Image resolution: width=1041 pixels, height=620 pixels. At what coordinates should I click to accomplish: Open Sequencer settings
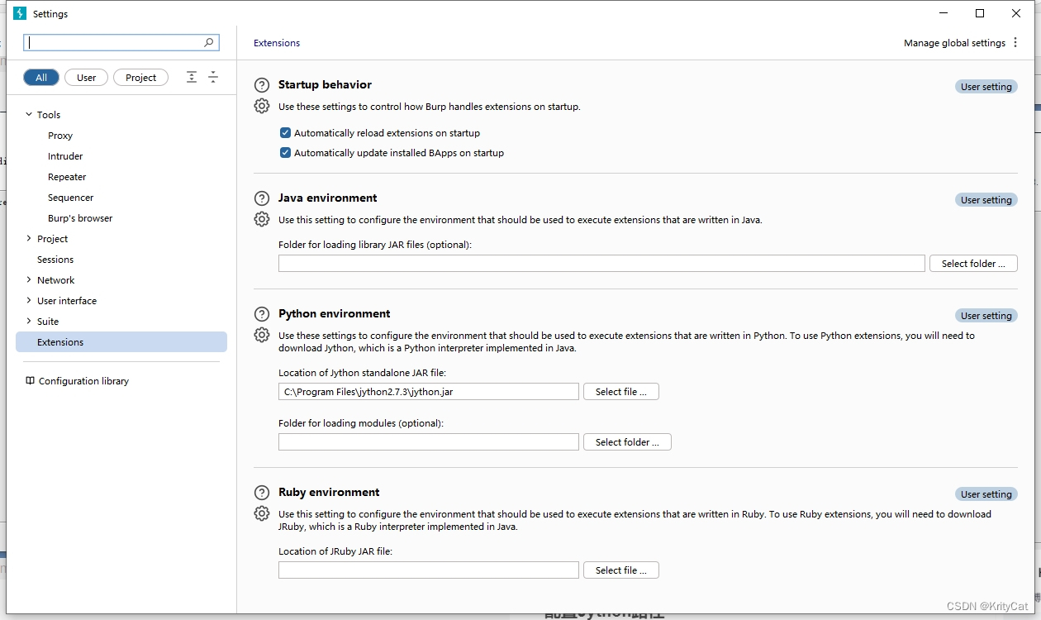click(x=70, y=198)
